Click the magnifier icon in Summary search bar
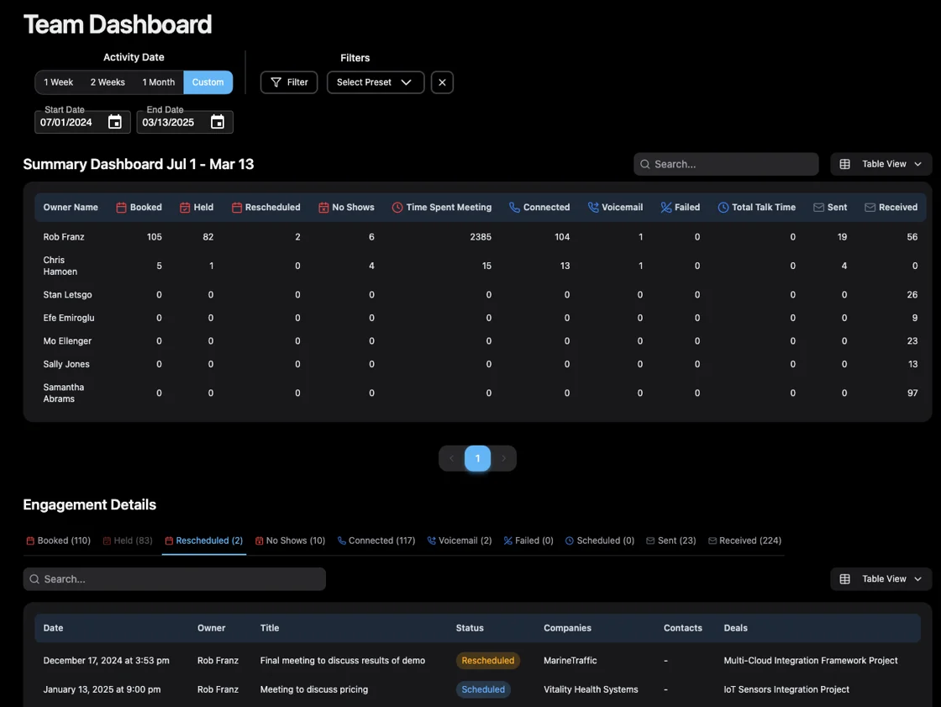The height and width of the screenshot is (707, 941). (644, 163)
